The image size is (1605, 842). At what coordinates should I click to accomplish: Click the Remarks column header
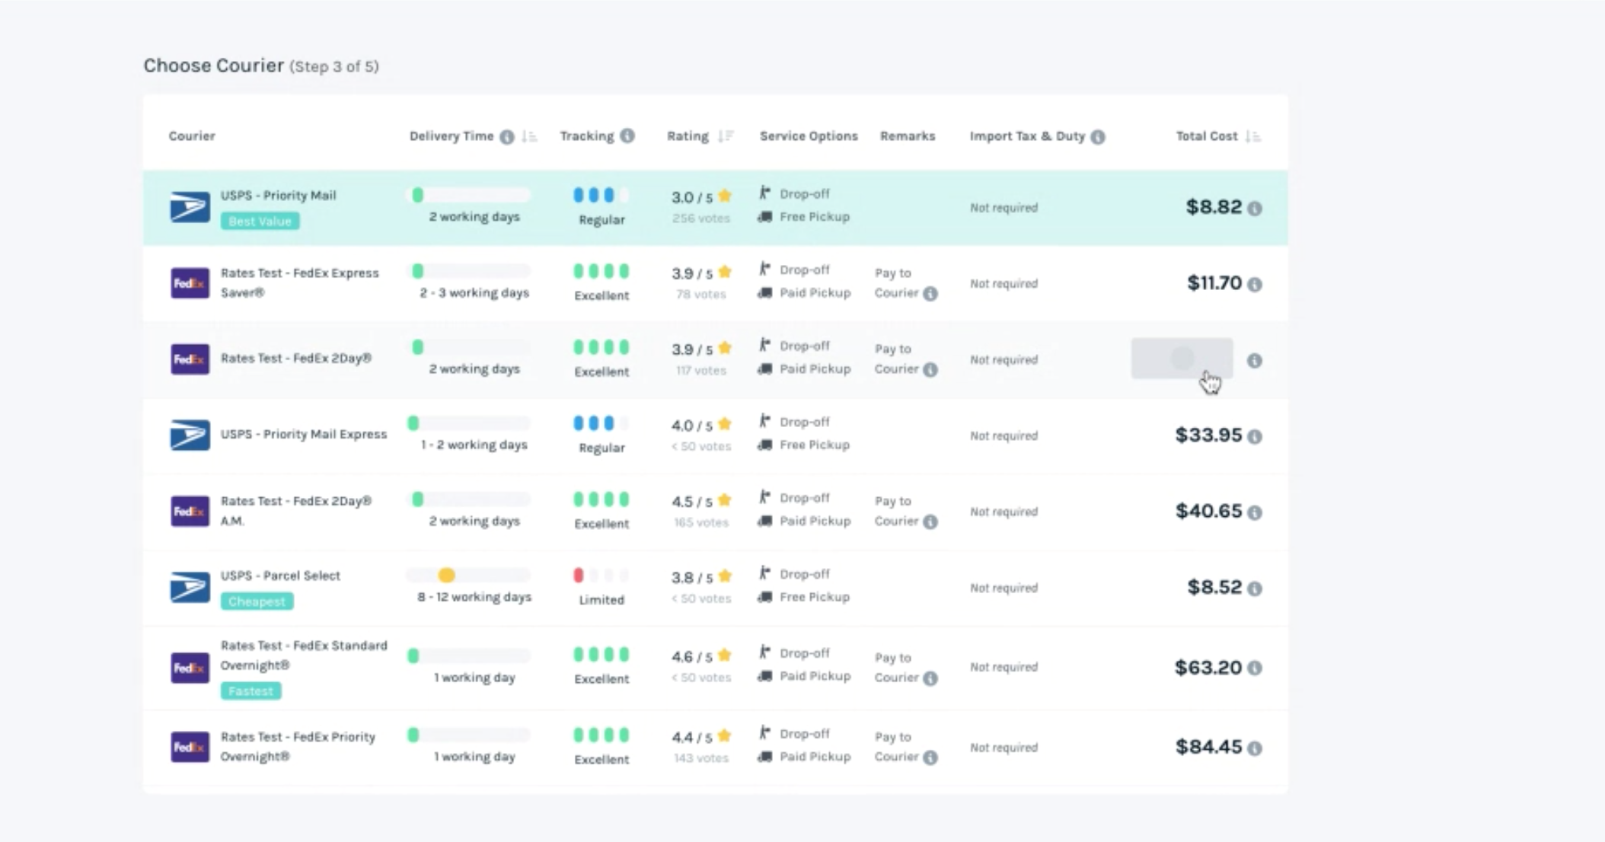coord(908,136)
